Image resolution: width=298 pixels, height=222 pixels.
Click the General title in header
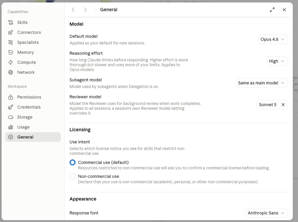click(x=109, y=10)
